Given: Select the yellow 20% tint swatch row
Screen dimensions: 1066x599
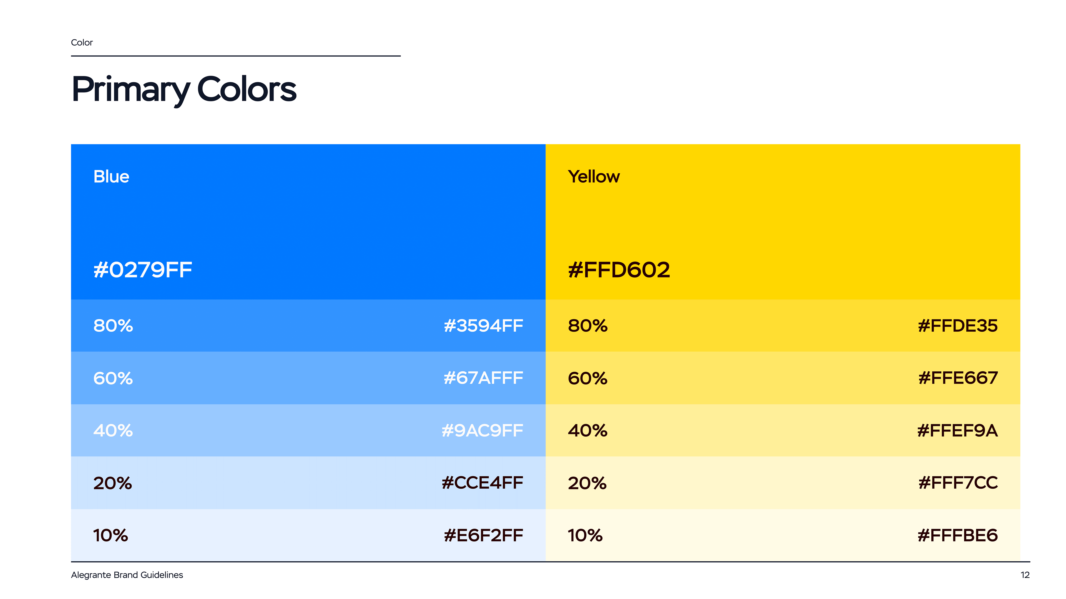Looking at the screenshot, I should 783,483.
